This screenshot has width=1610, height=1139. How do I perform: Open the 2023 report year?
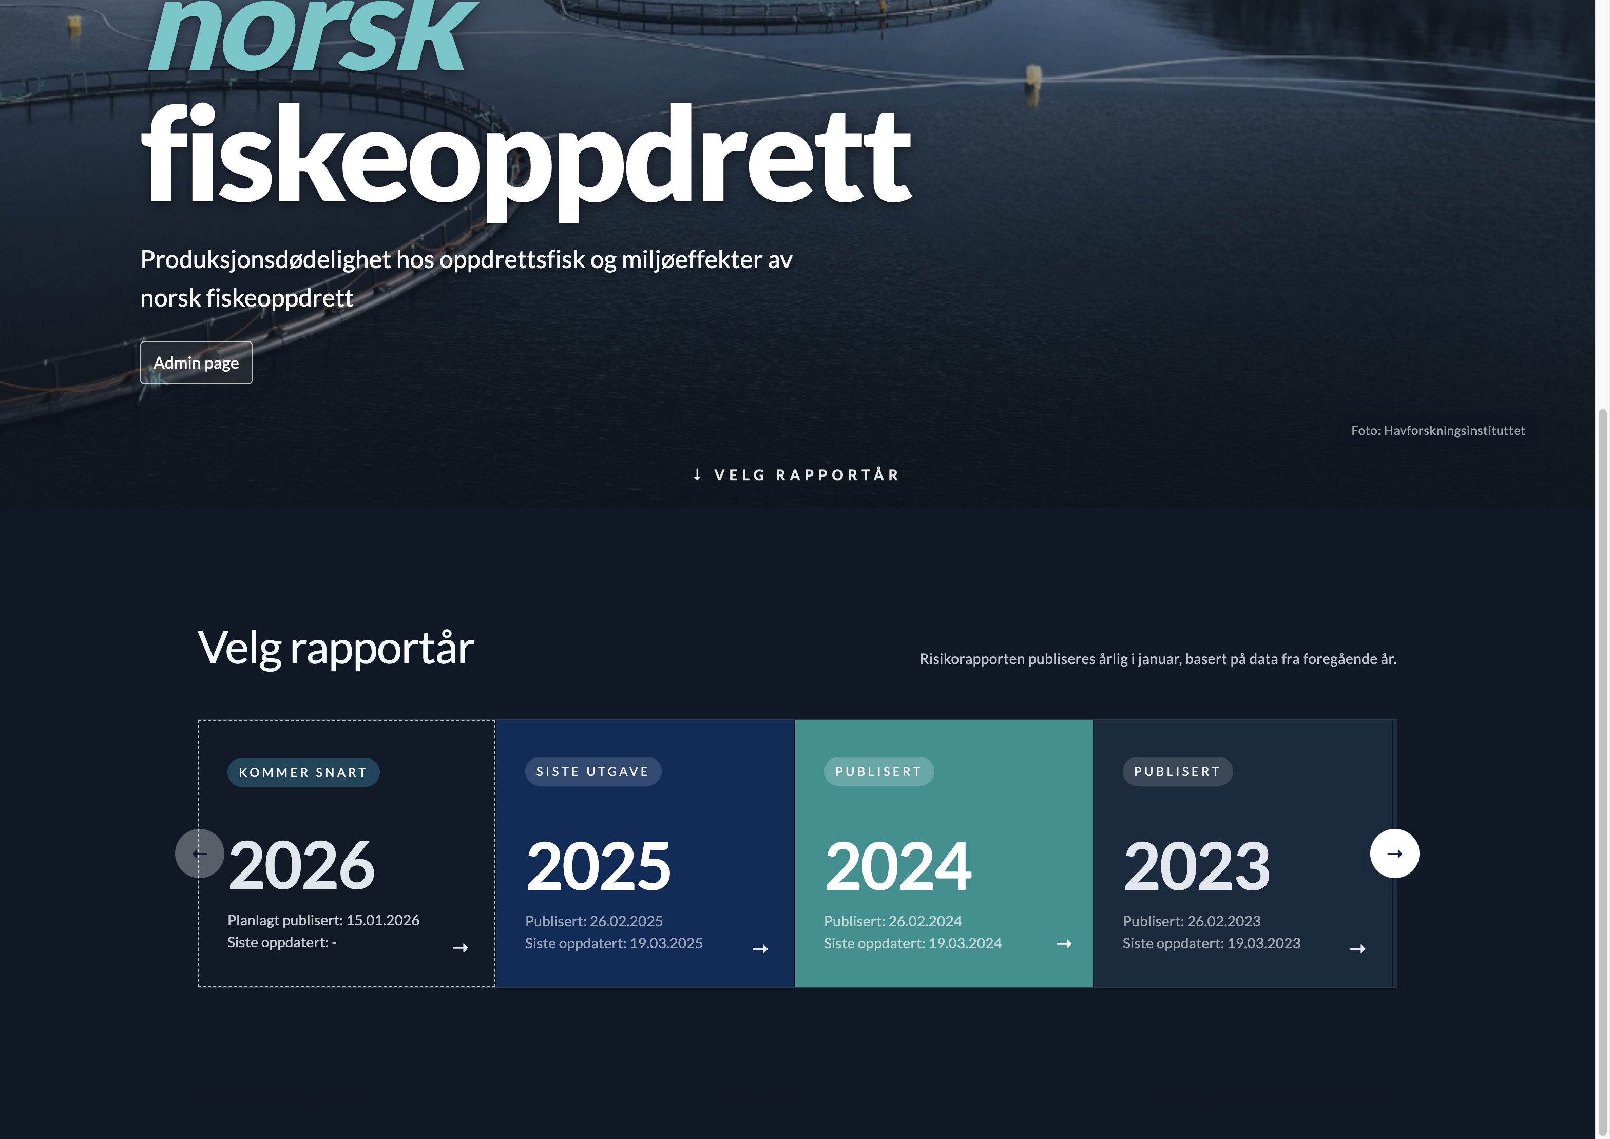pyautogui.click(x=1196, y=867)
